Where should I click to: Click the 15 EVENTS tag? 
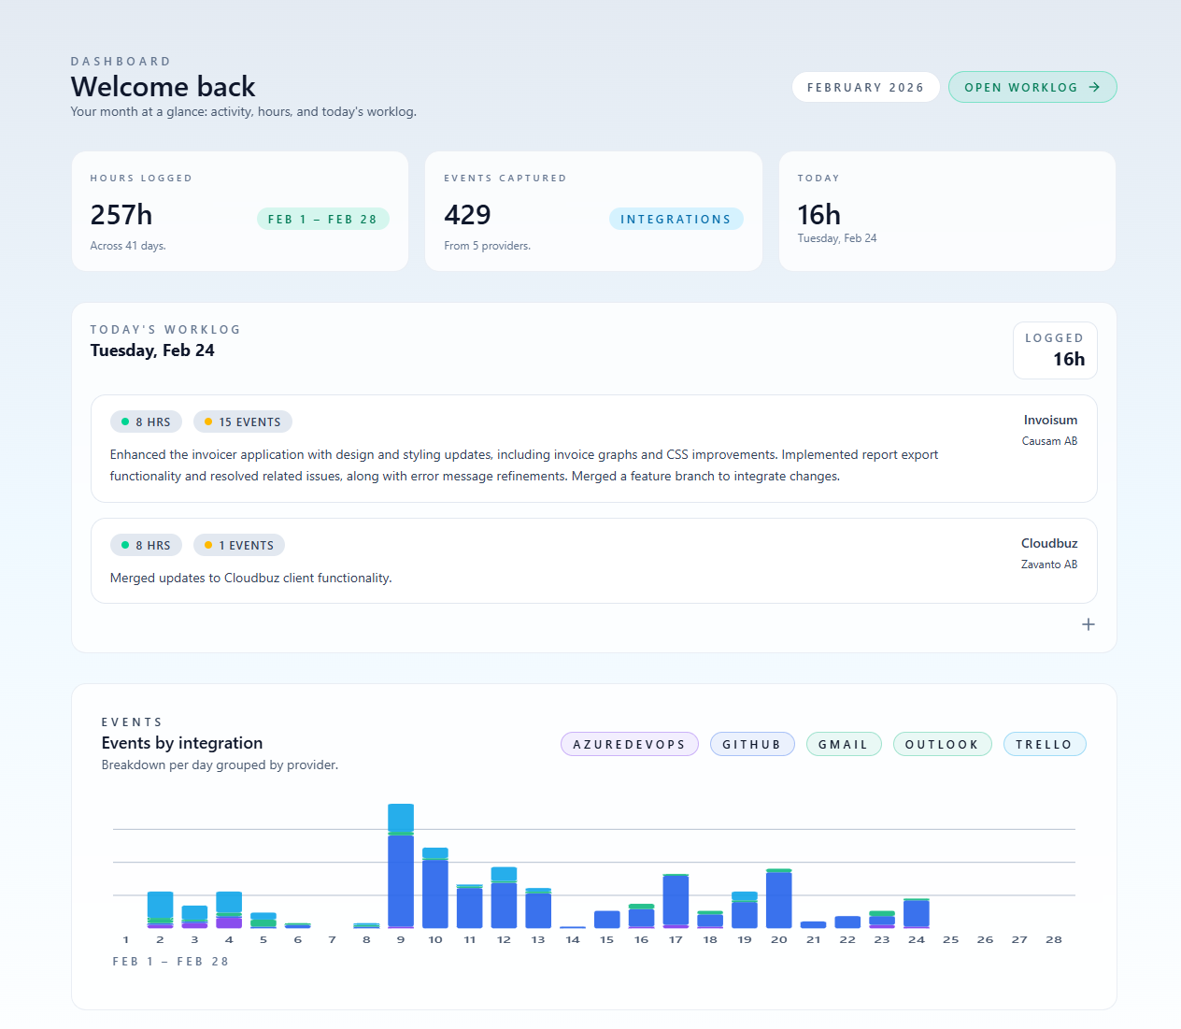click(243, 422)
